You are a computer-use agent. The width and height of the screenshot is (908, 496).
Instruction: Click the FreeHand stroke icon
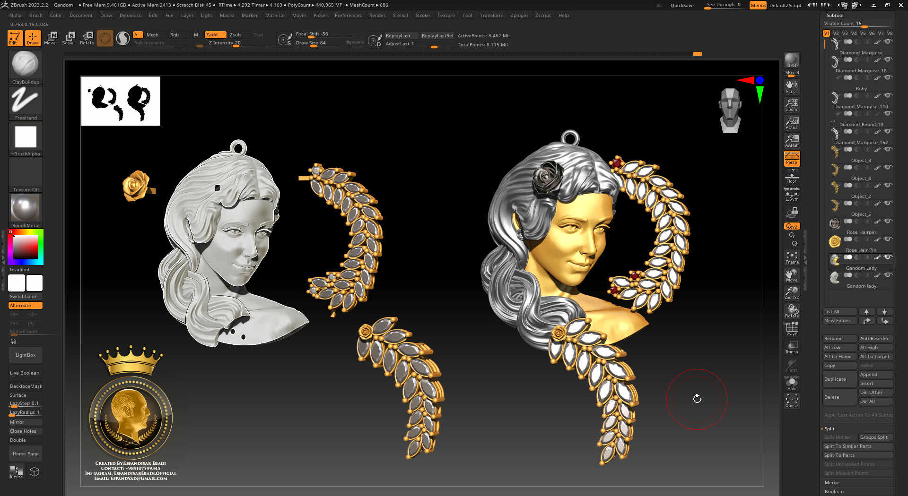(x=25, y=101)
